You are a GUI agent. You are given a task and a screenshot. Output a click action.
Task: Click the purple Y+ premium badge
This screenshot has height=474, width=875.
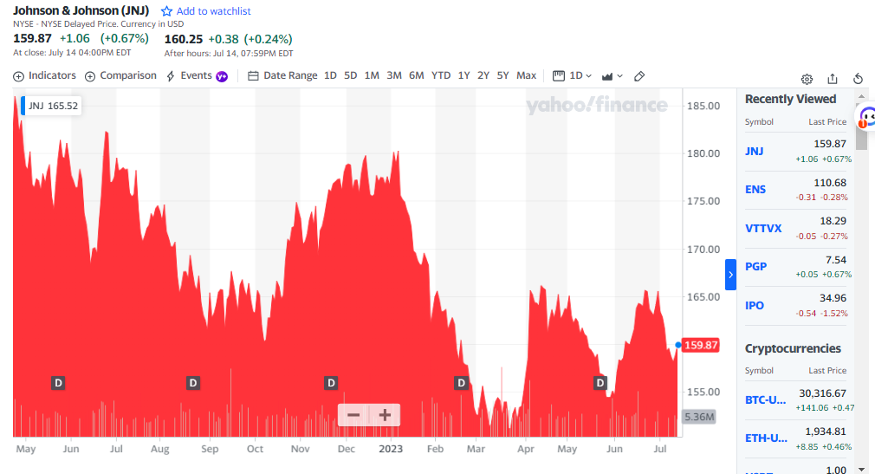[x=222, y=76]
